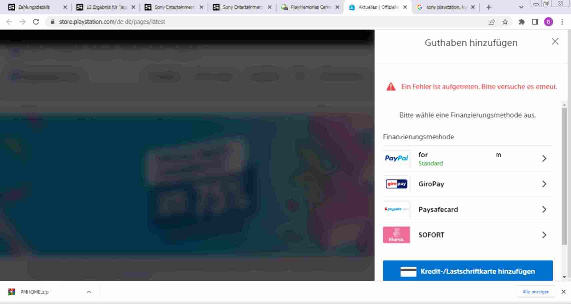Click the panel scrollbar up arrow
The height and width of the screenshot is (304, 571).
click(564, 105)
